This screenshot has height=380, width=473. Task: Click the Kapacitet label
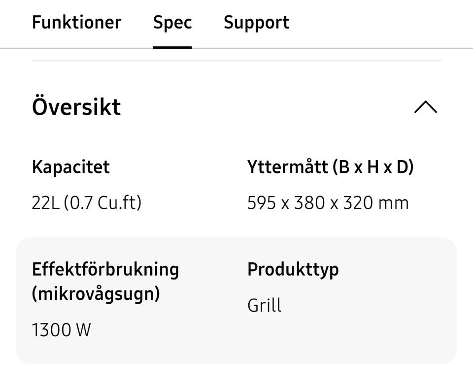[70, 167]
